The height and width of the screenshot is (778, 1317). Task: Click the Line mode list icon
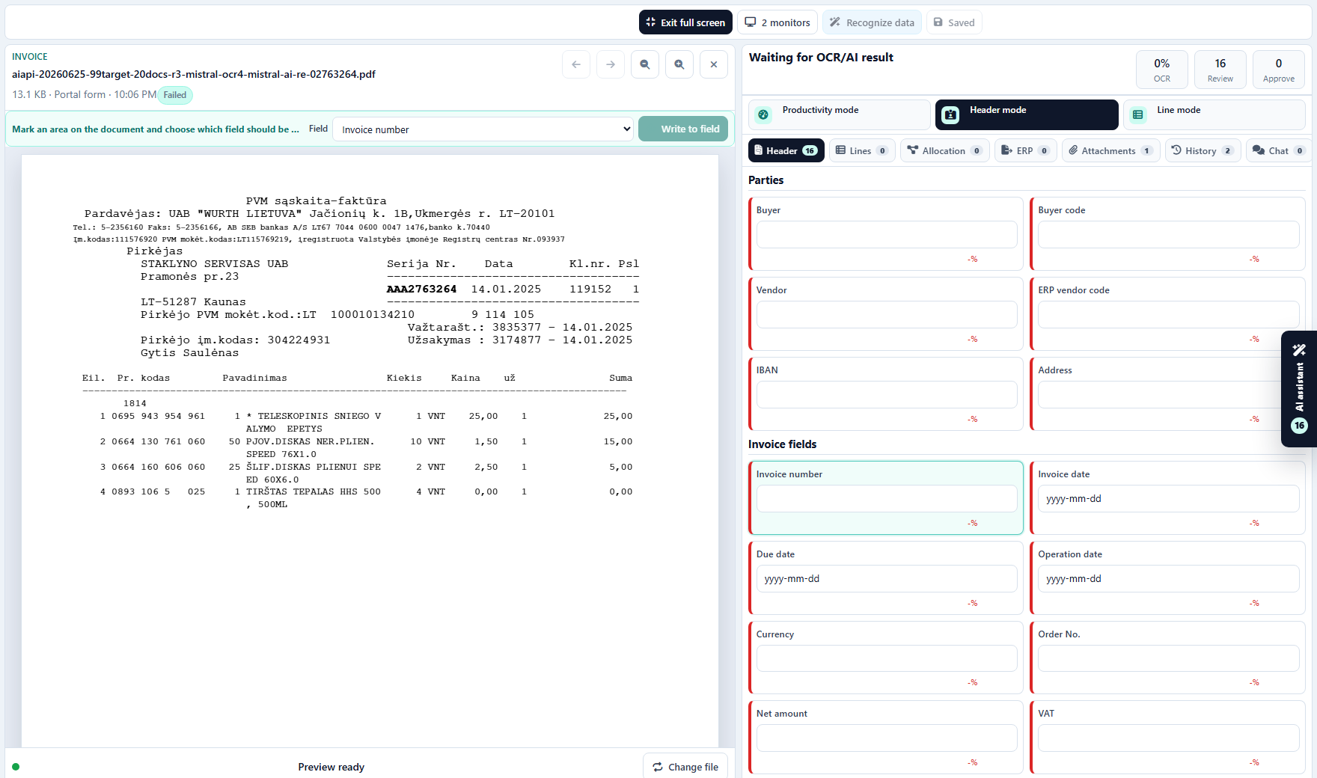pyautogui.click(x=1137, y=114)
